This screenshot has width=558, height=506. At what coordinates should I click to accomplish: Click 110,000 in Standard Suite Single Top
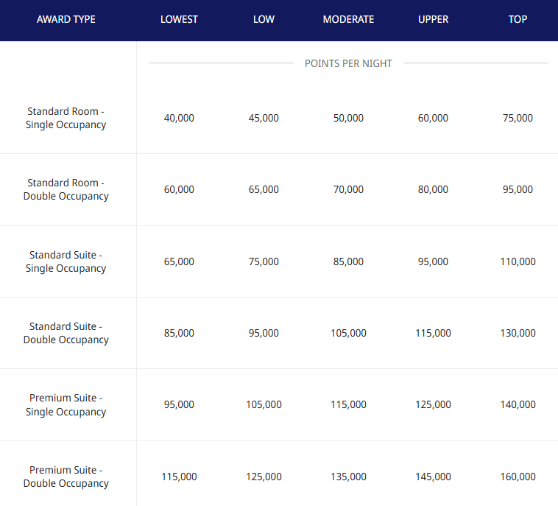pyautogui.click(x=518, y=261)
